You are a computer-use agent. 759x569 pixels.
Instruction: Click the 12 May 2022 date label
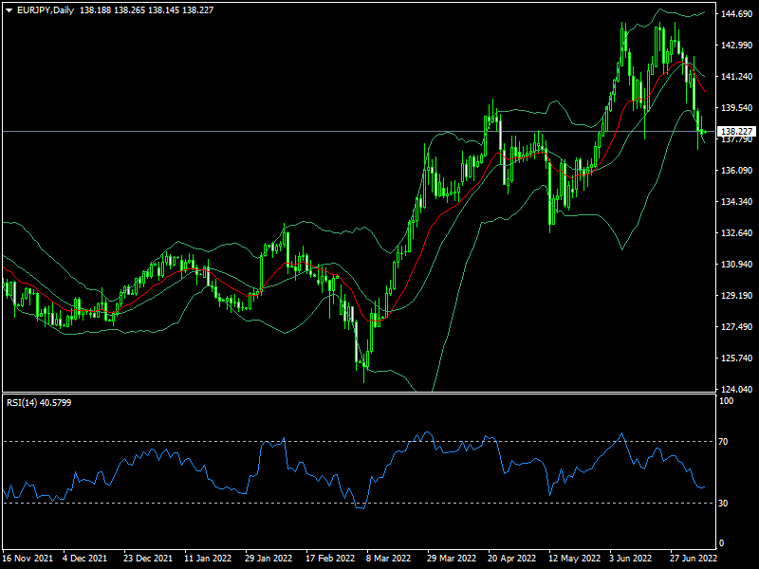point(575,559)
